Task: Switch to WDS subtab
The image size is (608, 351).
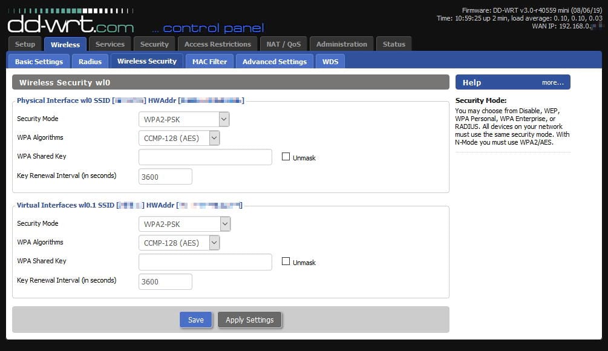Action: (x=330, y=61)
